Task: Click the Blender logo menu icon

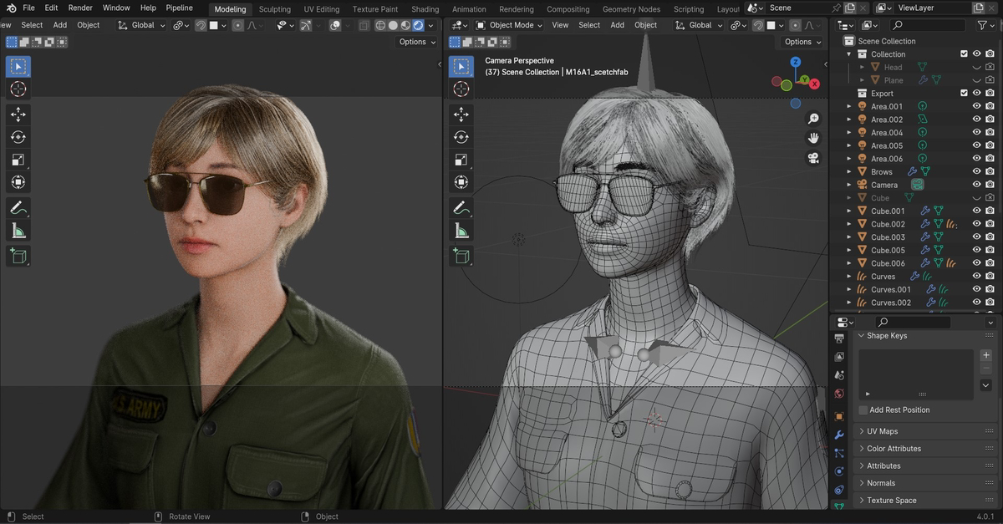Action: pos(11,8)
